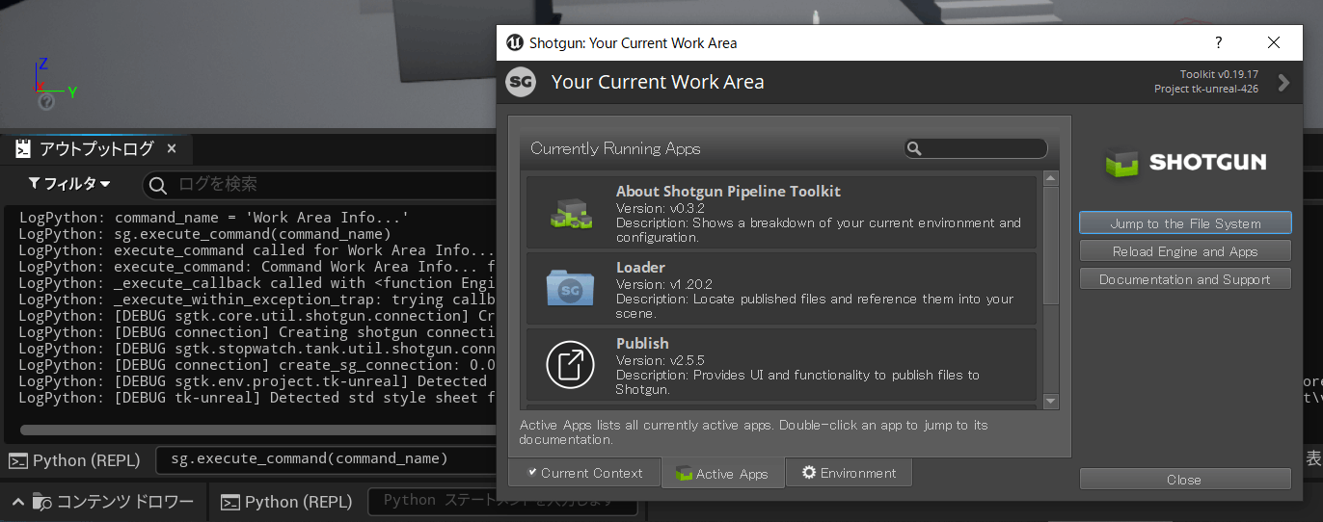Click the help question mark in the title bar

[1219, 42]
